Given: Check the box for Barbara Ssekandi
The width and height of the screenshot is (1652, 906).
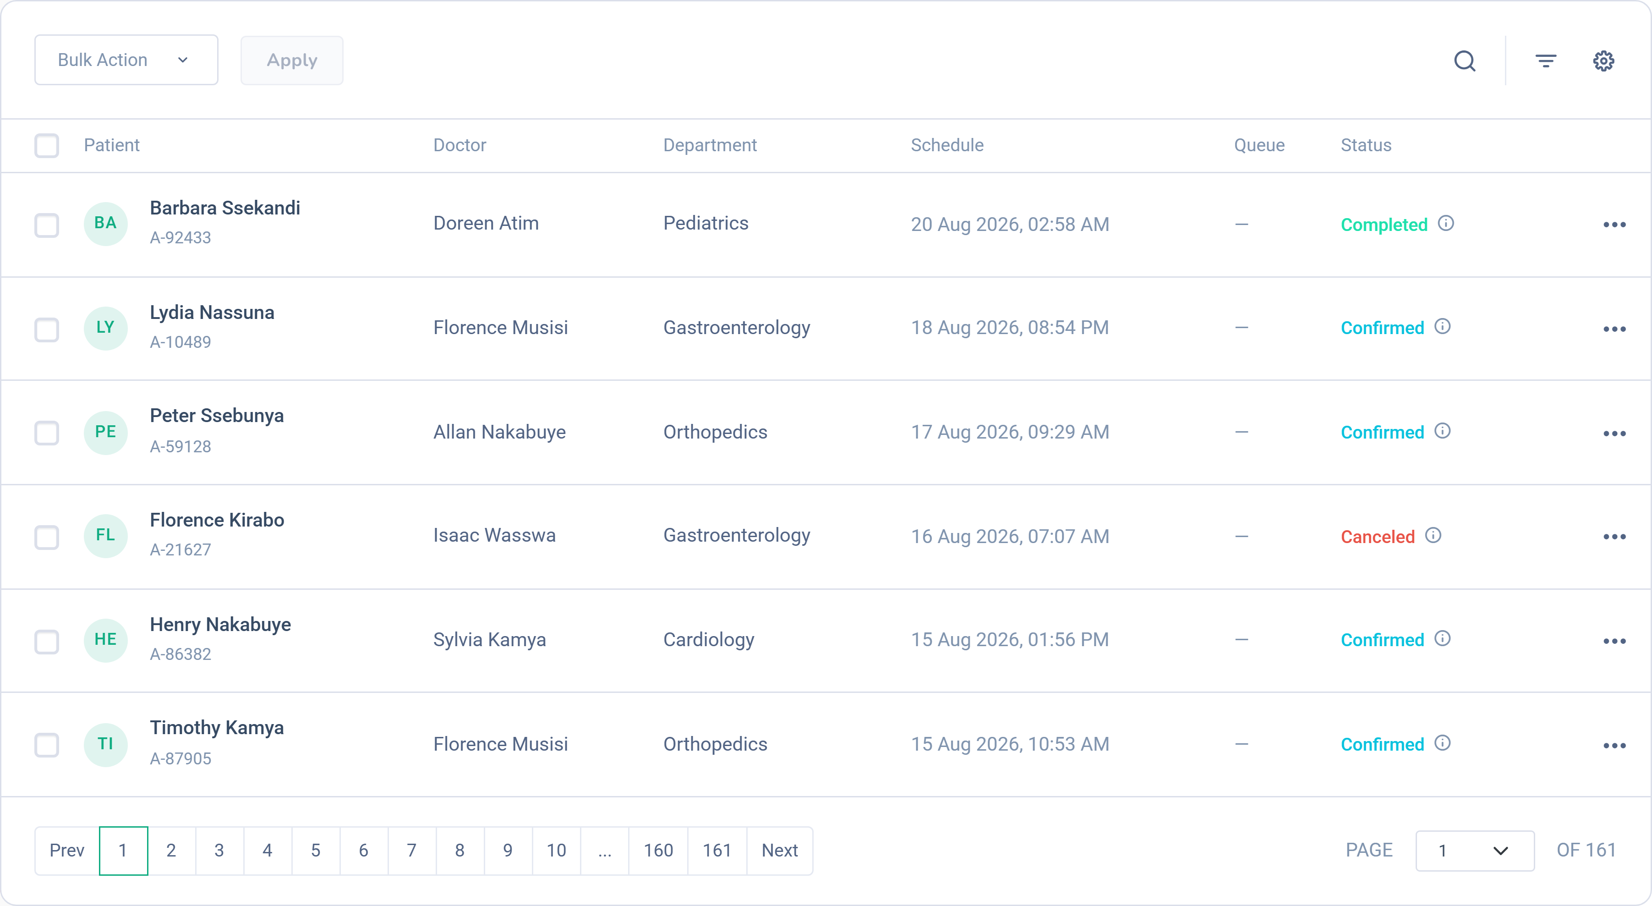Looking at the screenshot, I should click(x=47, y=225).
